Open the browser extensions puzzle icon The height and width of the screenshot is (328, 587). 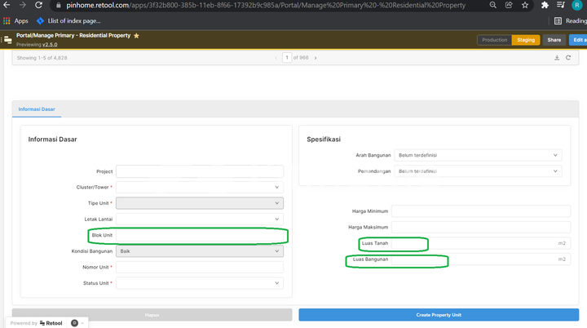[545, 5]
